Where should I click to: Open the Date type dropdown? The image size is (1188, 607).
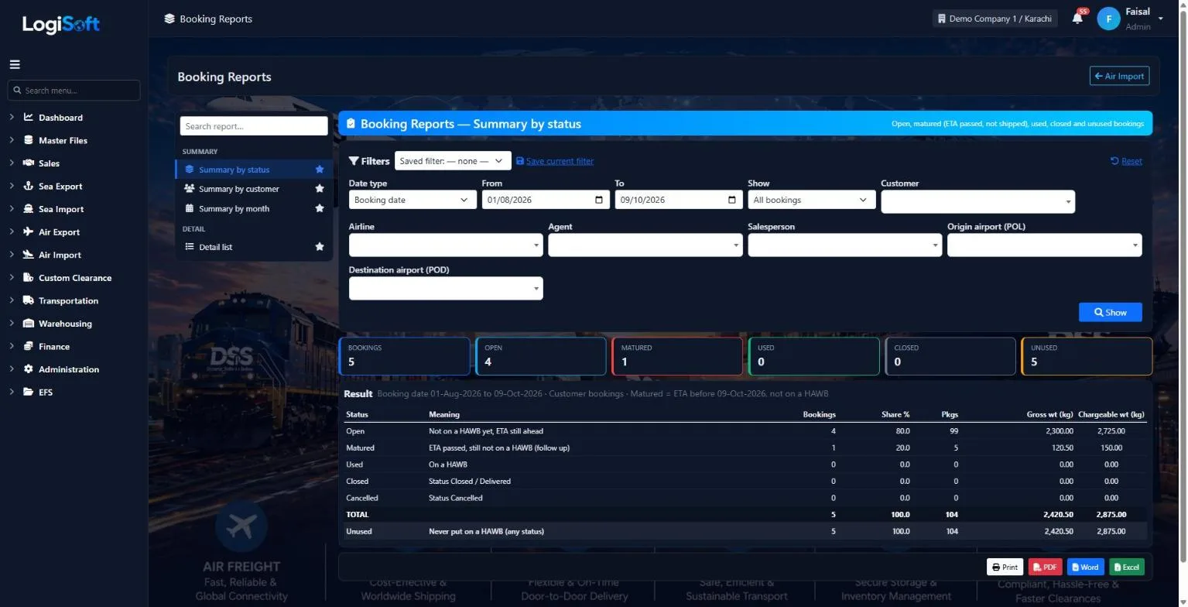pyautogui.click(x=413, y=200)
